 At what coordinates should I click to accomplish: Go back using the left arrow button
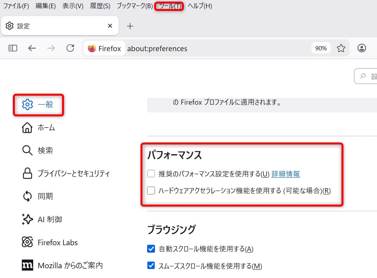coord(32,48)
